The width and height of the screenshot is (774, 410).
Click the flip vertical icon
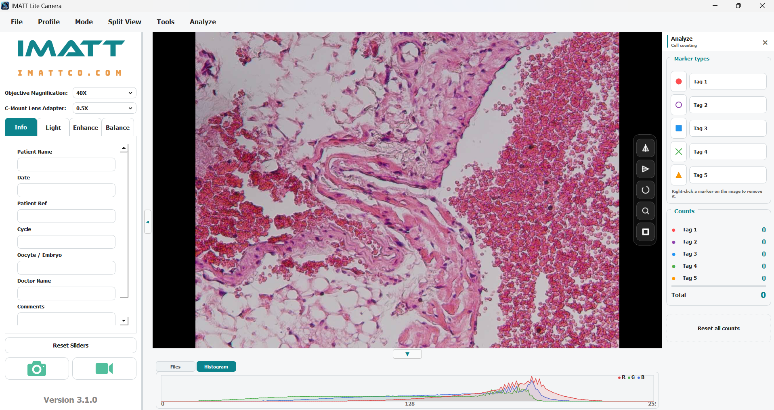pos(645,169)
